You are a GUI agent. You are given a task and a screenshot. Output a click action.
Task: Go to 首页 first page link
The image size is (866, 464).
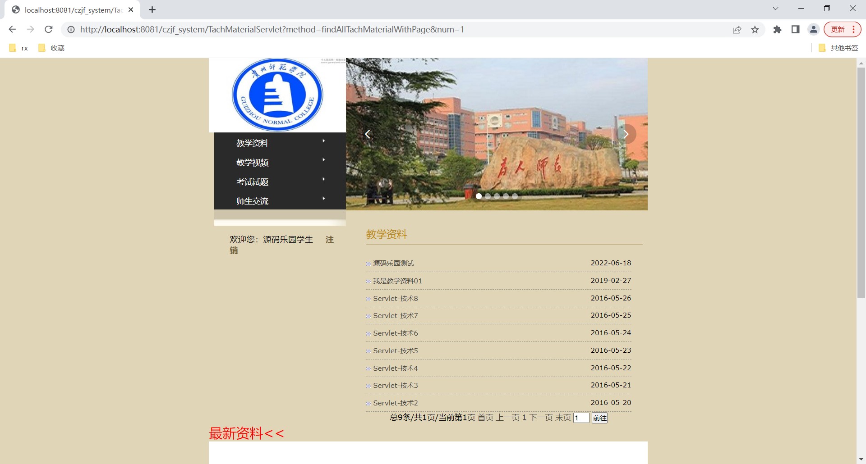click(485, 418)
